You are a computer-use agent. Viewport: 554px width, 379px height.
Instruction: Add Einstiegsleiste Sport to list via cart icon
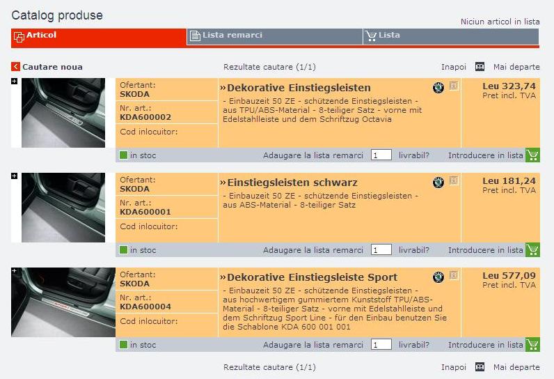pos(532,345)
